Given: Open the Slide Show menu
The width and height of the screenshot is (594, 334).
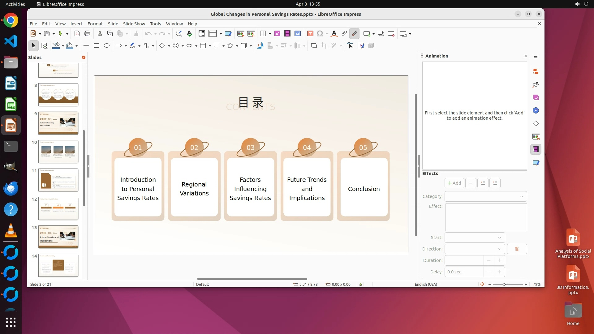Looking at the screenshot, I should click(x=134, y=24).
